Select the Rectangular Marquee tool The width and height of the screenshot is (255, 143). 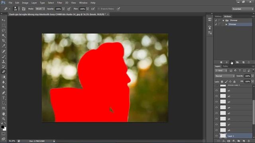pos(4,25)
